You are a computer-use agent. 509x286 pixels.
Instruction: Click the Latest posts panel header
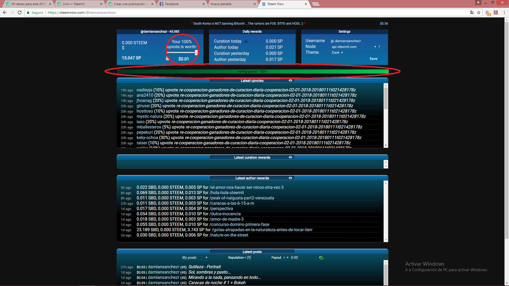pos(253,252)
